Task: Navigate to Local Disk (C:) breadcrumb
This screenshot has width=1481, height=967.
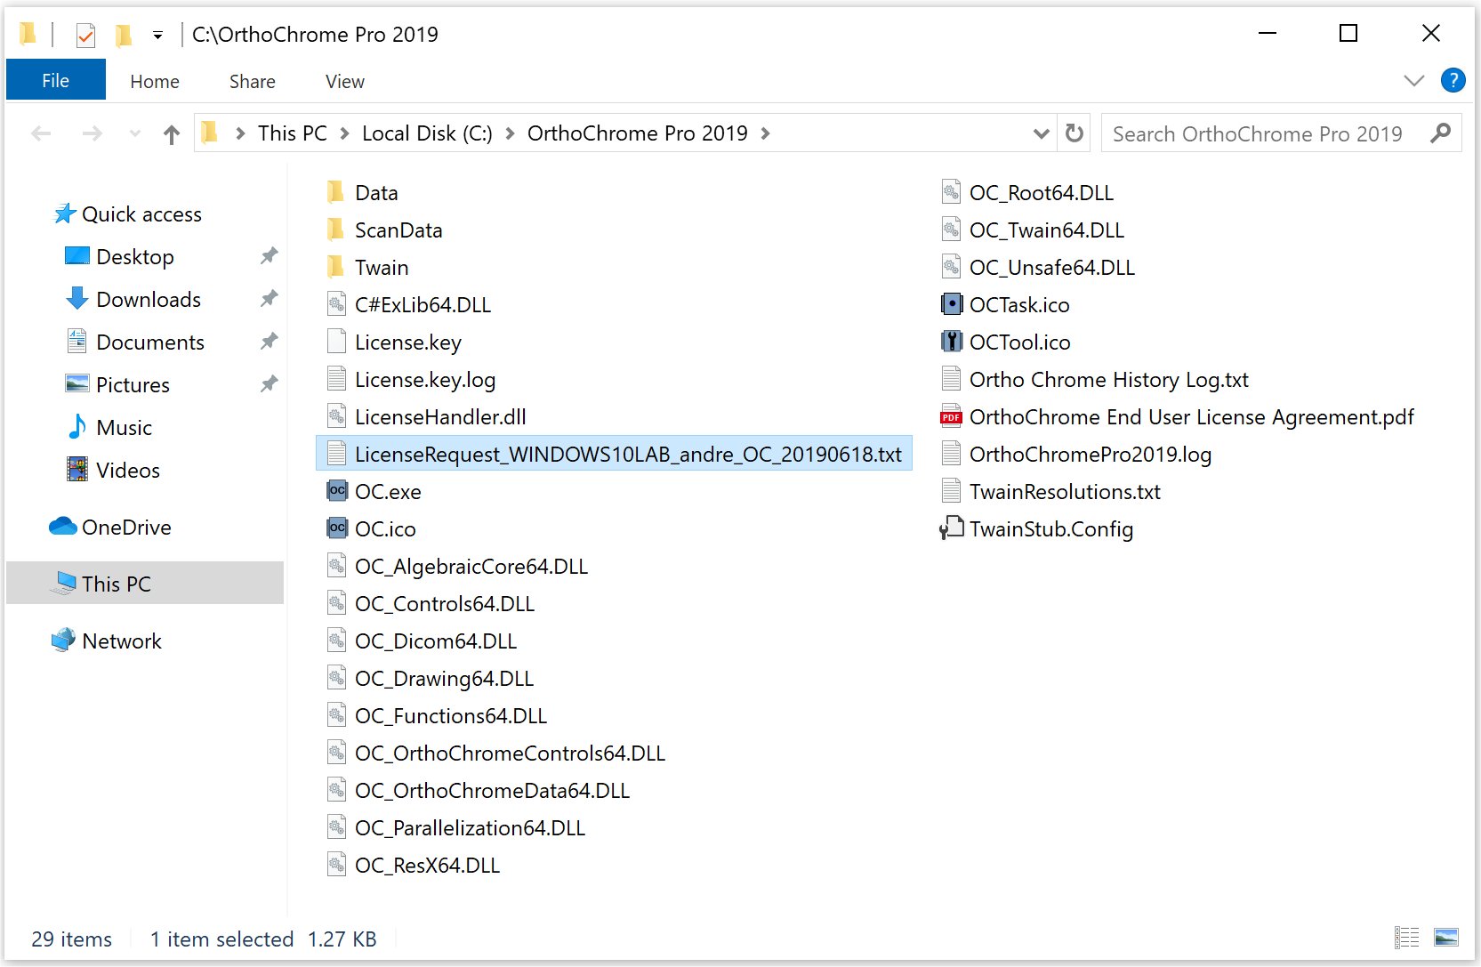Action: point(426,133)
